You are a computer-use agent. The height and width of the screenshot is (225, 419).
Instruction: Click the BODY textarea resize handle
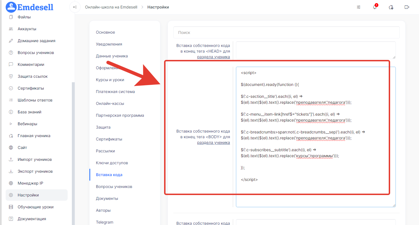(394, 205)
